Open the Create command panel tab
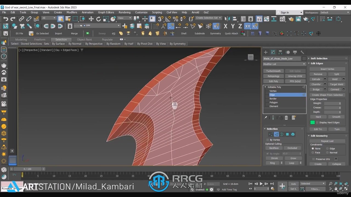 coord(265,52)
